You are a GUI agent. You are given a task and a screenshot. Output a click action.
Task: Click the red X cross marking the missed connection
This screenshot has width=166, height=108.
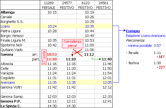(77, 53)
